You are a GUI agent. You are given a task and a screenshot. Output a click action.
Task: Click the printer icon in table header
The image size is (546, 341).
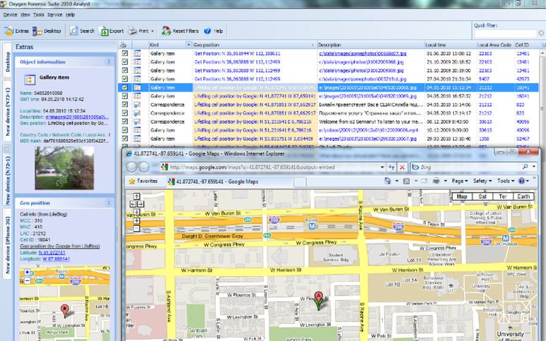123,45
